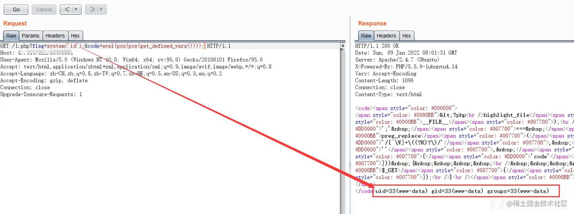Click the Content-Length: 1096 line
Screen dimensions: 574x214
tap(384, 80)
